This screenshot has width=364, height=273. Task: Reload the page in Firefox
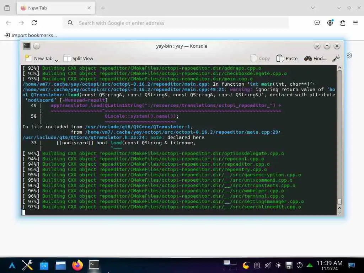click(34, 23)
